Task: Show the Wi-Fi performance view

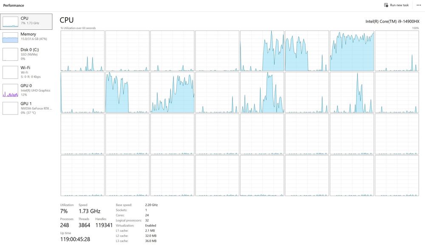Action: pos(26,72)
